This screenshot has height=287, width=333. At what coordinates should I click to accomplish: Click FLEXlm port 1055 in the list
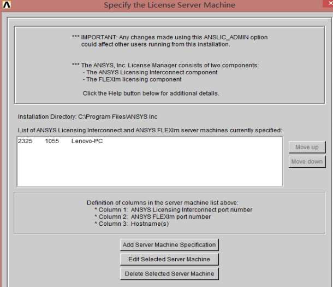coord(52,142)
